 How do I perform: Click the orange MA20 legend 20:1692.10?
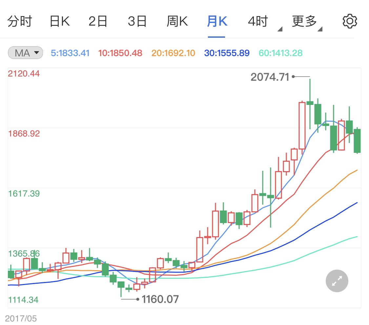click(x=173, y=53)
